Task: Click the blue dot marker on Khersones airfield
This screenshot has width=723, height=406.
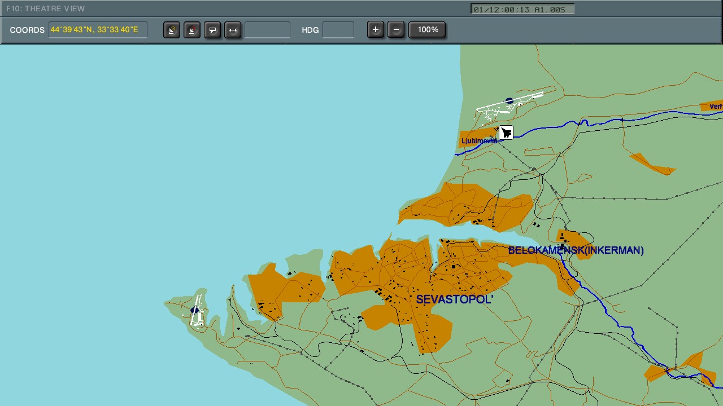Action: tap(195, 311)
